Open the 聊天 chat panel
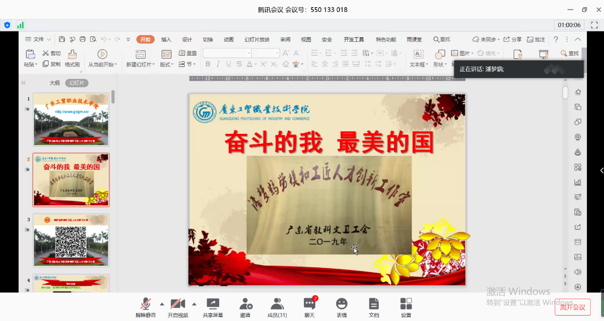The width and height of the screenshot is (604, 321). click(310, 307)
